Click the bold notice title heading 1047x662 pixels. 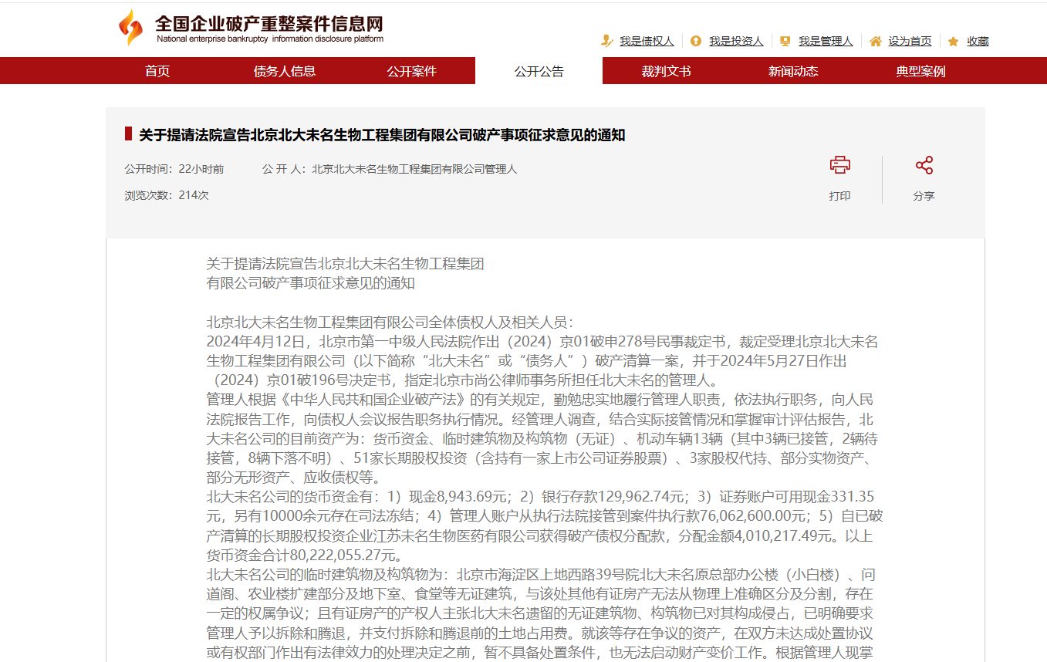tap(382, 135)
